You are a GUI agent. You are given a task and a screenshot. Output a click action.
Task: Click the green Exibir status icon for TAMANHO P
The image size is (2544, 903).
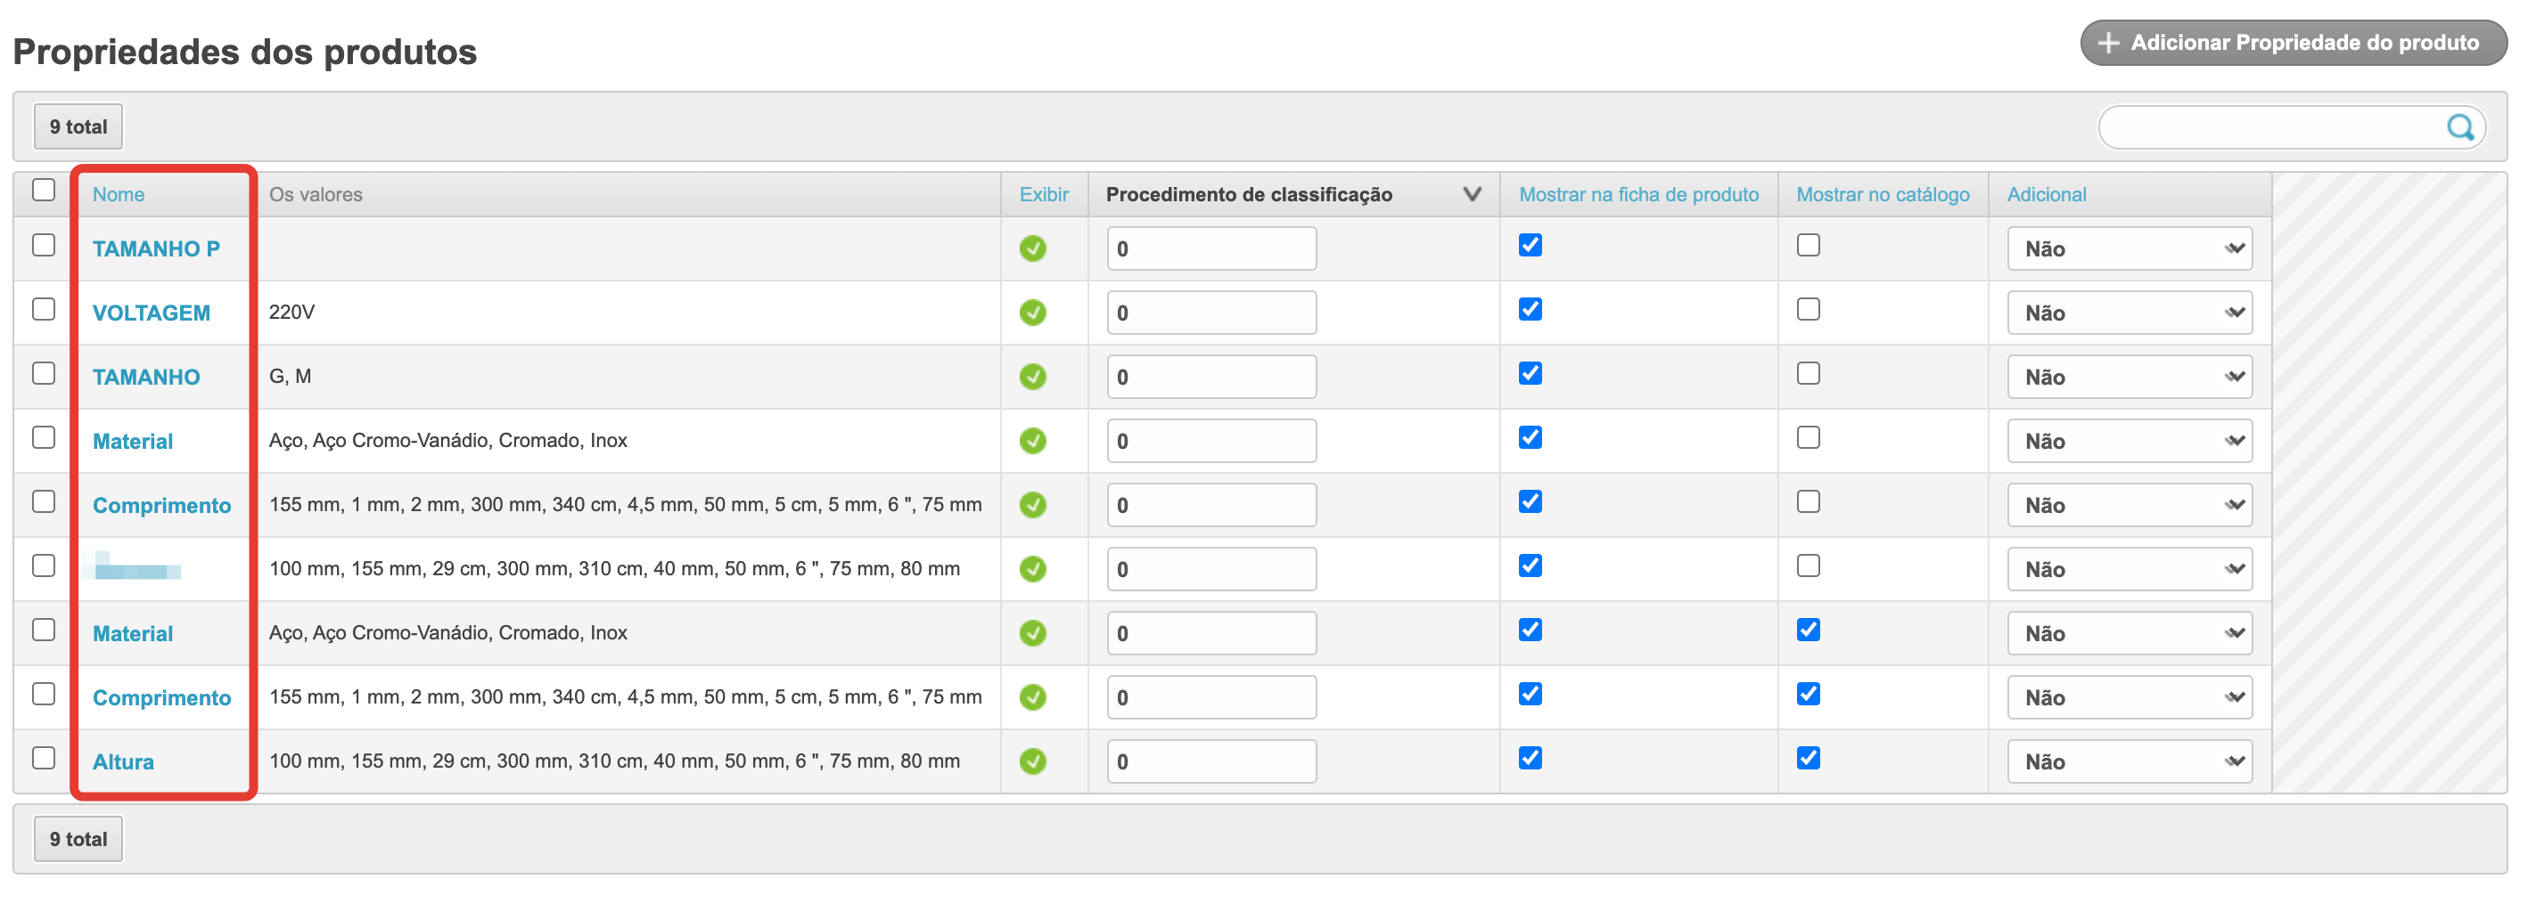coord(1033,248)
